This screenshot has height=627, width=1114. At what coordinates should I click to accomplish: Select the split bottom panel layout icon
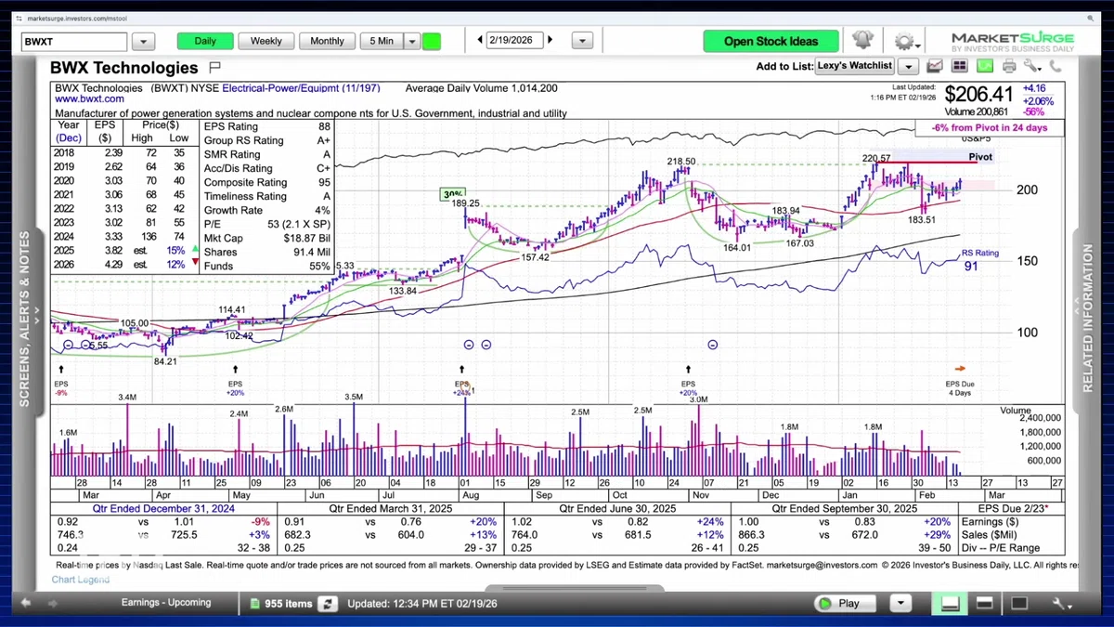click(x=950, y=604)
